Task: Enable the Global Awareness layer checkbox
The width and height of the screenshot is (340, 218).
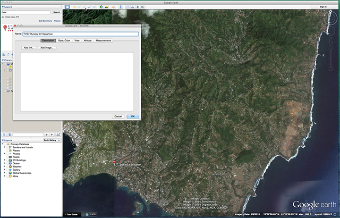Action: 7,173
